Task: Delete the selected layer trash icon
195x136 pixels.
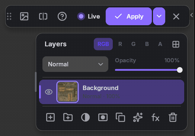Action: coord(173,117)
